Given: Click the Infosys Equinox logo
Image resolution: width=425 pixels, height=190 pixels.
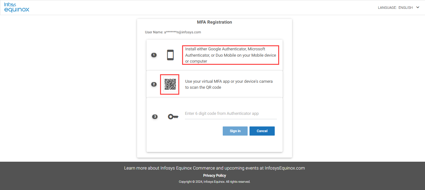Looking at the screenshot, I should [x=17, y=7].
